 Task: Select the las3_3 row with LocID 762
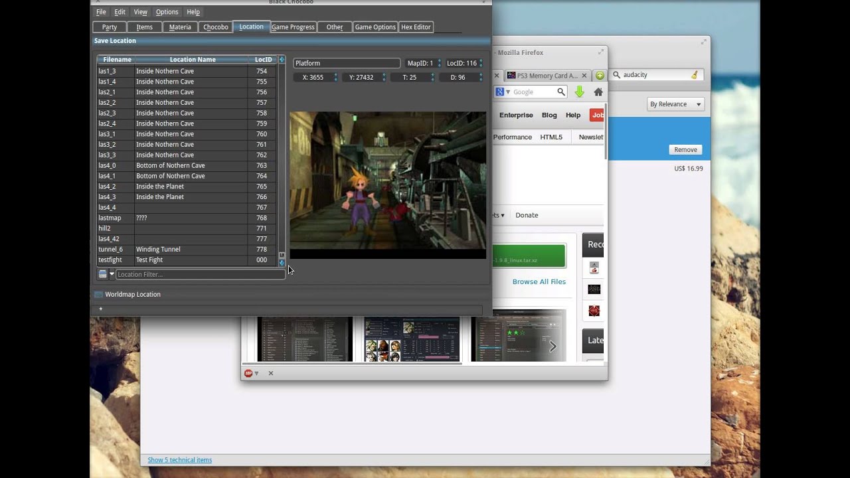click(187, 155)
